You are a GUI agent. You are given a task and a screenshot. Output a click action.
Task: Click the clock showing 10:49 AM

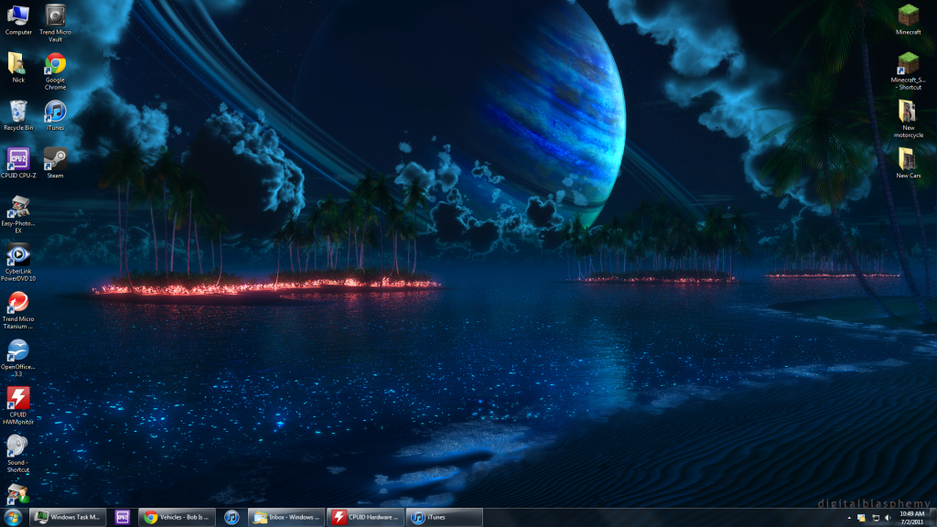[912, 518]
